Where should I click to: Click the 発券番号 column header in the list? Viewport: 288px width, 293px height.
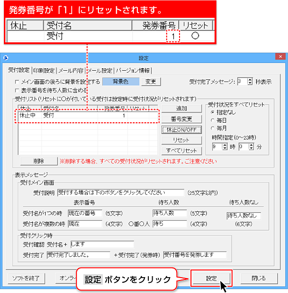click(x=113, y=108)
